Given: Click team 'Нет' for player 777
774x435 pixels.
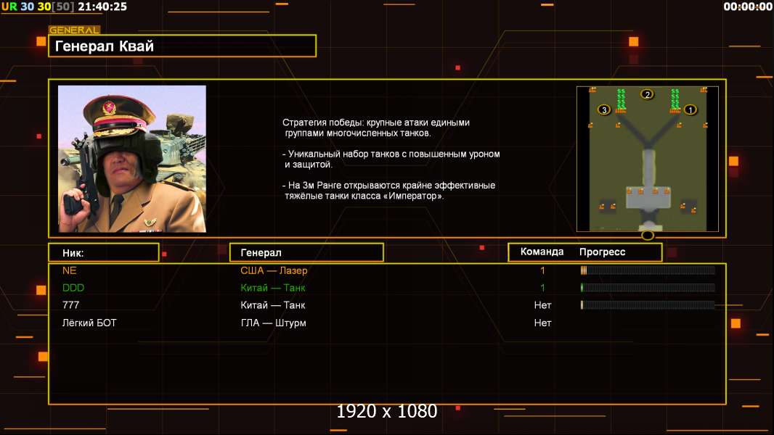Looking at the screenshot, I should tap(542, 305).
